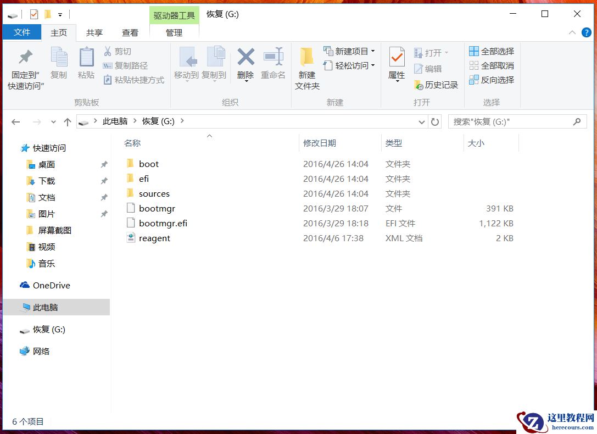
Task: Switch to the 查看 (View) ribbon tab
Action: (130, 32)
